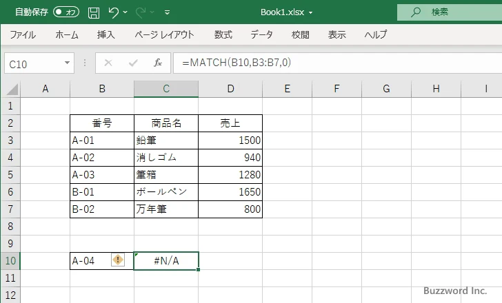Select the cell with value 940
This screenshot has width=502, height=303.
[x=230, y=158]
